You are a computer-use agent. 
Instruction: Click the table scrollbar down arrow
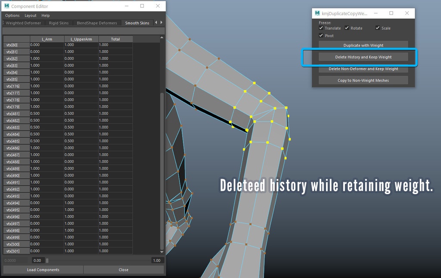coord(162,252)
